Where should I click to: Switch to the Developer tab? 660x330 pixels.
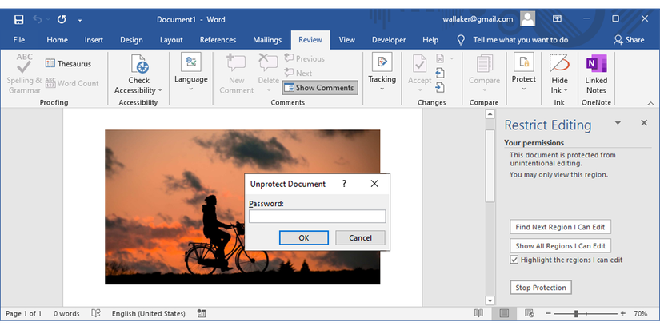pyautogui.click(x=388, y=39)
